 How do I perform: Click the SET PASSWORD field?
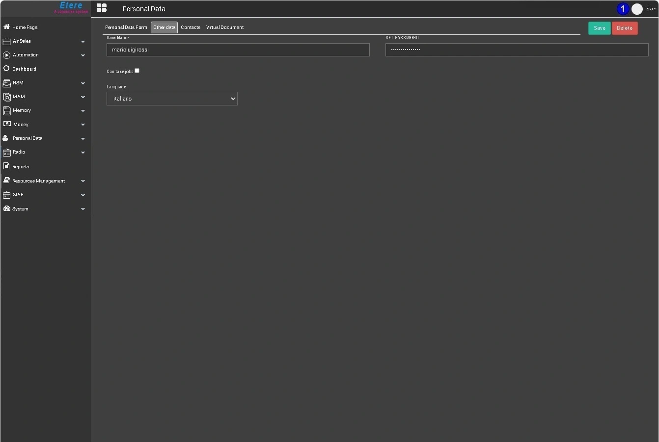click(x=517, y=50)
